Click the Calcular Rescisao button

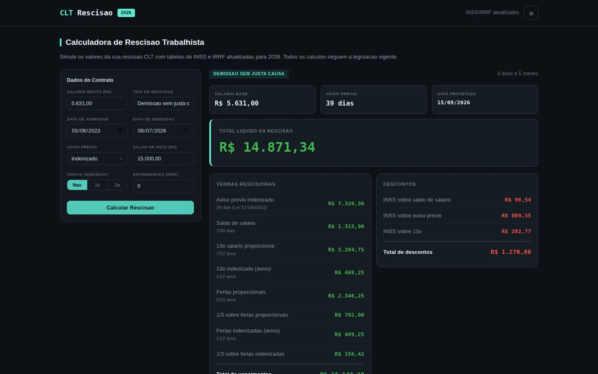point(130,208)
